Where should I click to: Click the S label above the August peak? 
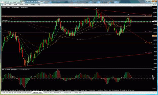(x=58, y=16)
